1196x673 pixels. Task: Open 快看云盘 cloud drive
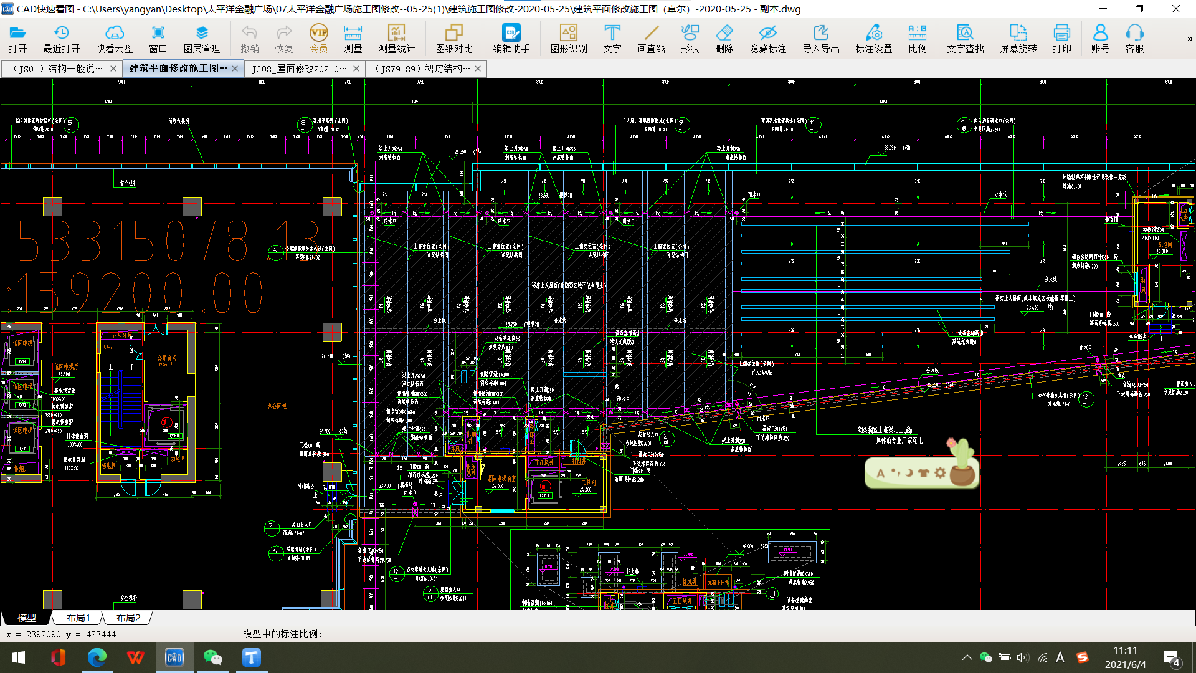115,39
